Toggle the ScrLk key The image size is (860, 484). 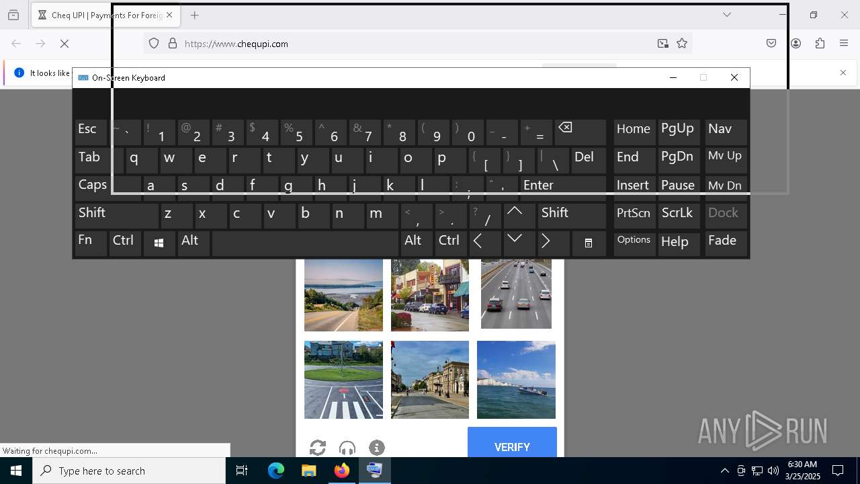(678, 216)
